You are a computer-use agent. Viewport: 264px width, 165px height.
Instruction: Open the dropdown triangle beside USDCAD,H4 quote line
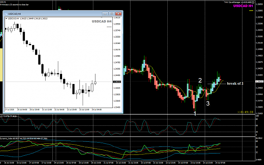pyautogui.click(x=6, y=19)
